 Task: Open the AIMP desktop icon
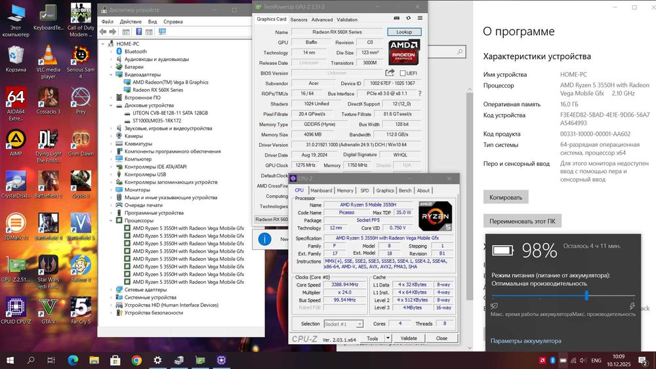(16, 143)
